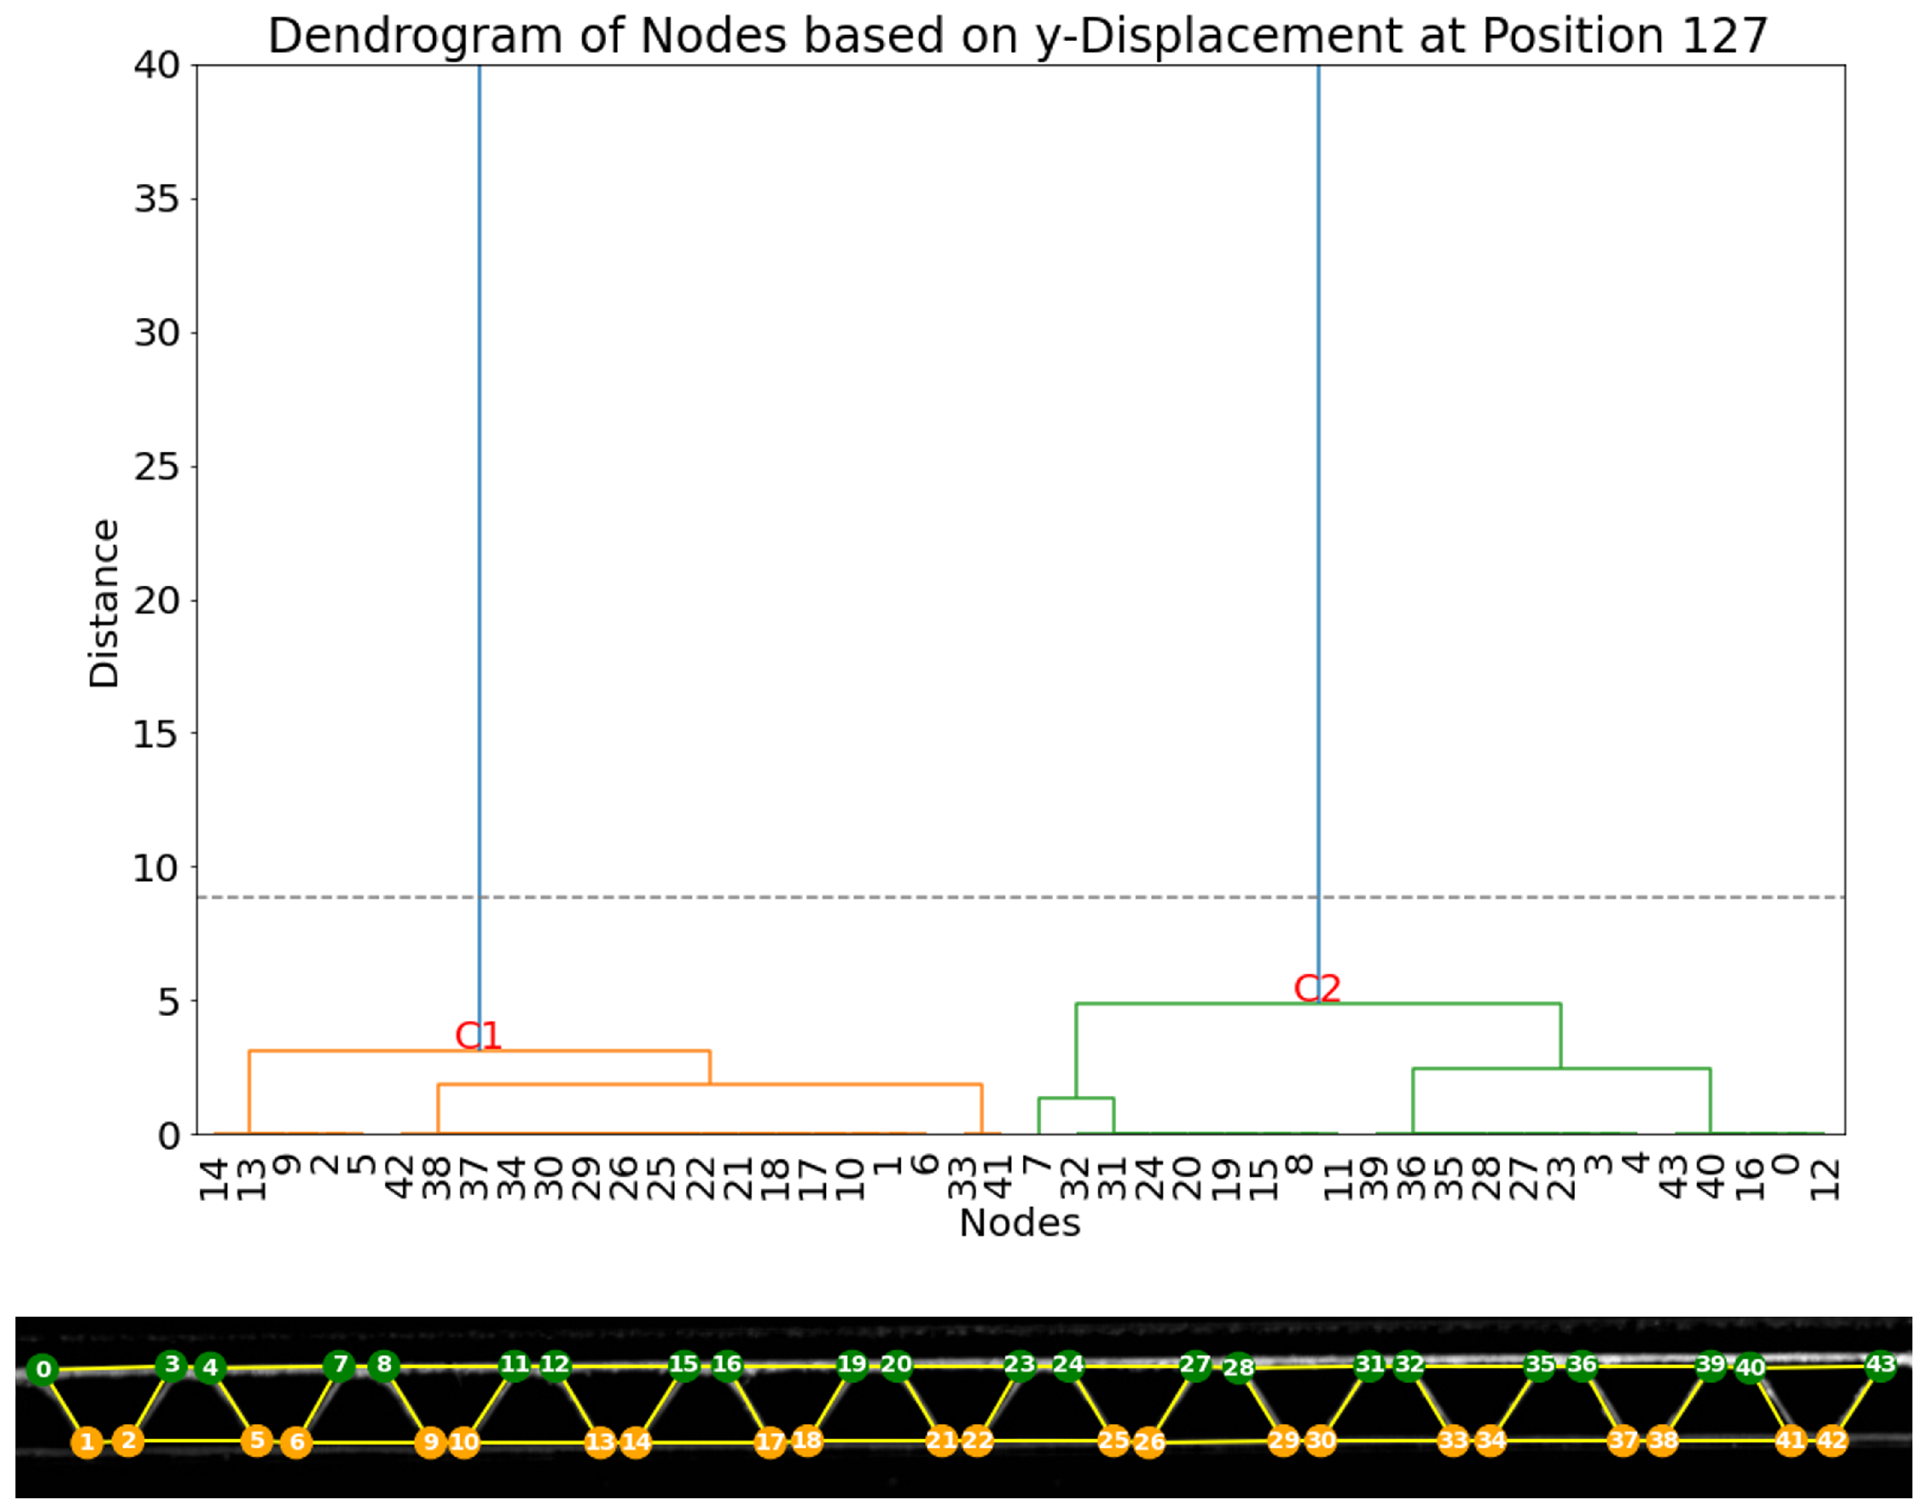
Task: Select orange node 9 on the bottom chord
Action: click(430, 1443)
